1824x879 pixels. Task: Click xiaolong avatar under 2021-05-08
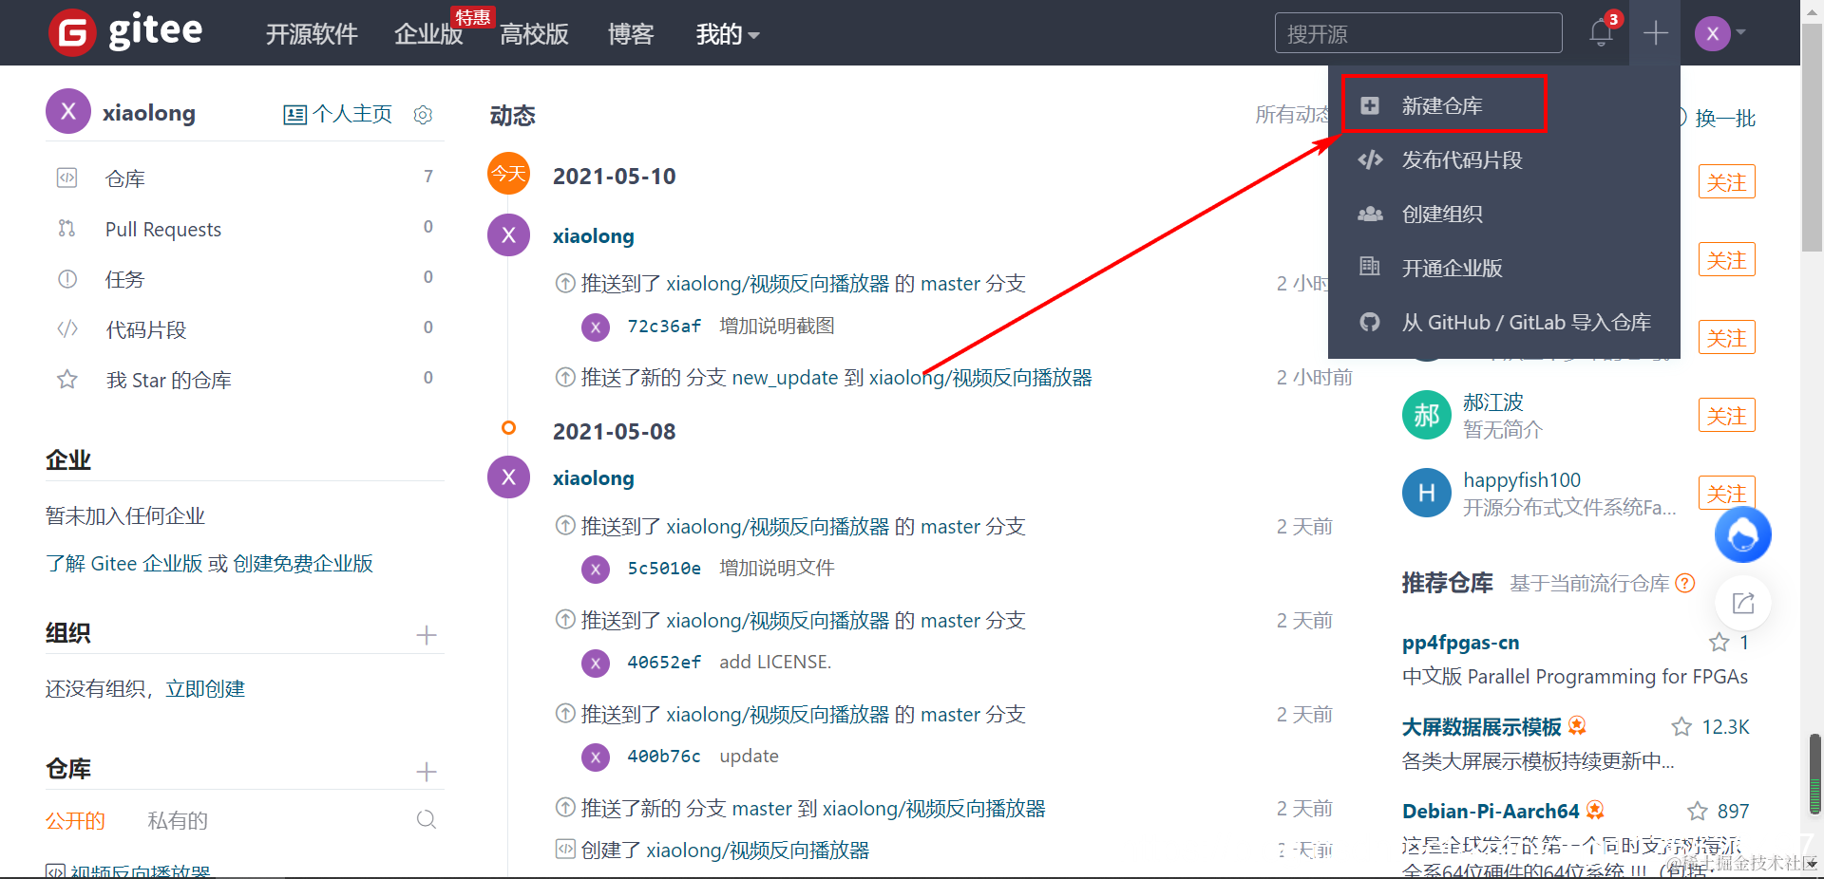pos(508,477)
